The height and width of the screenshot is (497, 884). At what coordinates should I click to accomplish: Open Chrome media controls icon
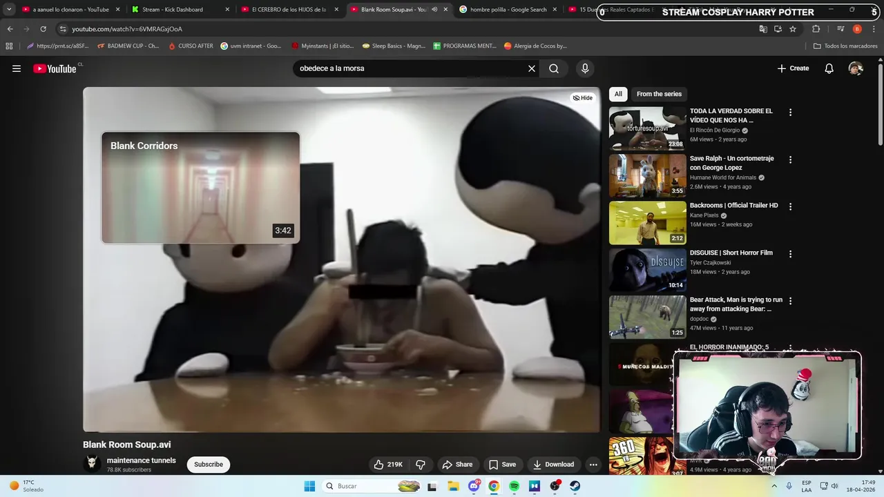coord(840,29)
